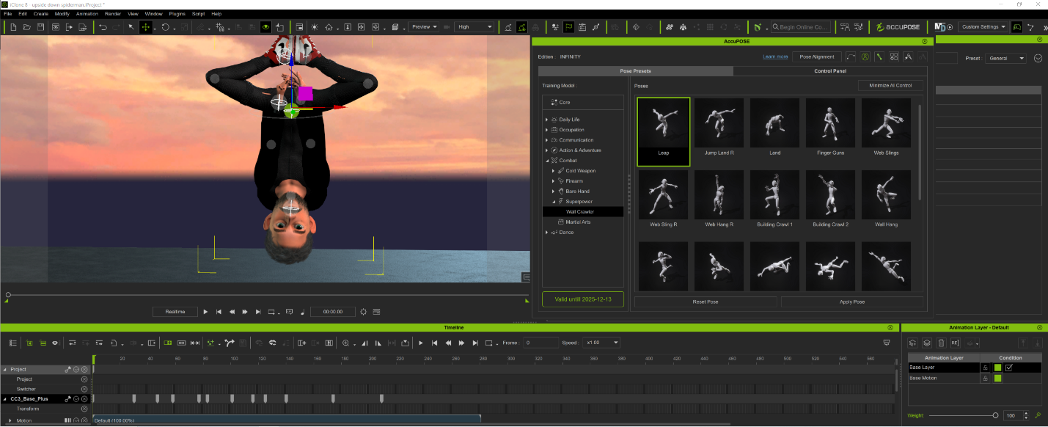
Task: Toggle the eye visibility icon in toolbar
Action: click(x=265, y=27)
